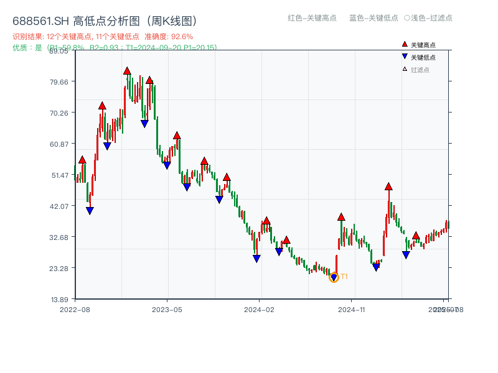Click the blue 关键低点 triangle icon in the legend box
The height and width of the screenshot is (373, 498).
[403, 55]
